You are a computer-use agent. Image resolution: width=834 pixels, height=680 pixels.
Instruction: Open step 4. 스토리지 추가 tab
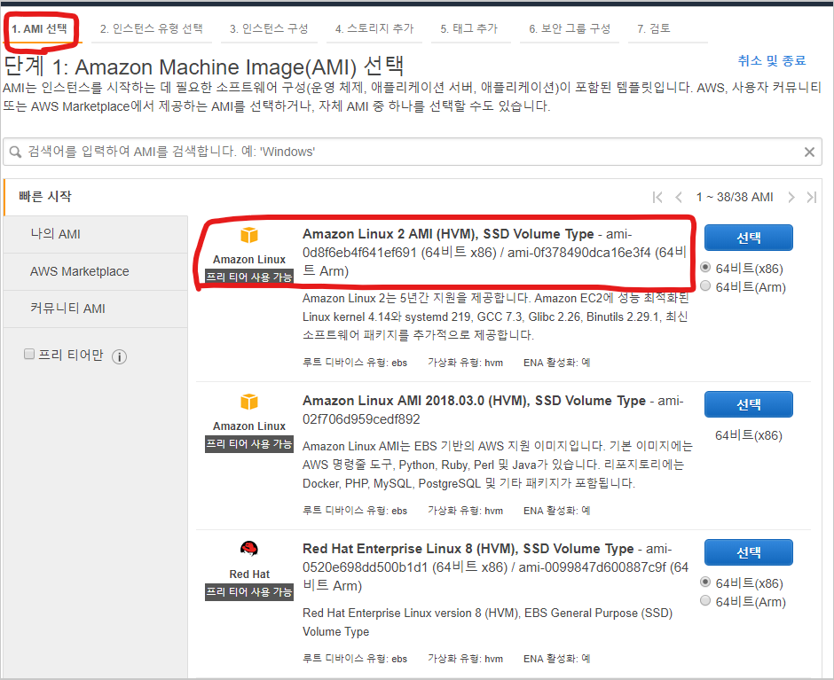pos(374,28)
